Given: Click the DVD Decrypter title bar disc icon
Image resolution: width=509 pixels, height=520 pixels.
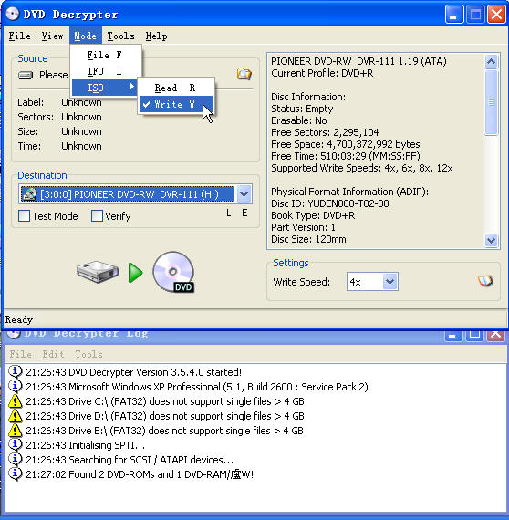Looking at the screenshot, I should coord(13,14).
